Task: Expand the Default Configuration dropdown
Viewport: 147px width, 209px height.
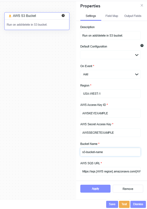Action: pyautogui.click(x=110, y=55)
